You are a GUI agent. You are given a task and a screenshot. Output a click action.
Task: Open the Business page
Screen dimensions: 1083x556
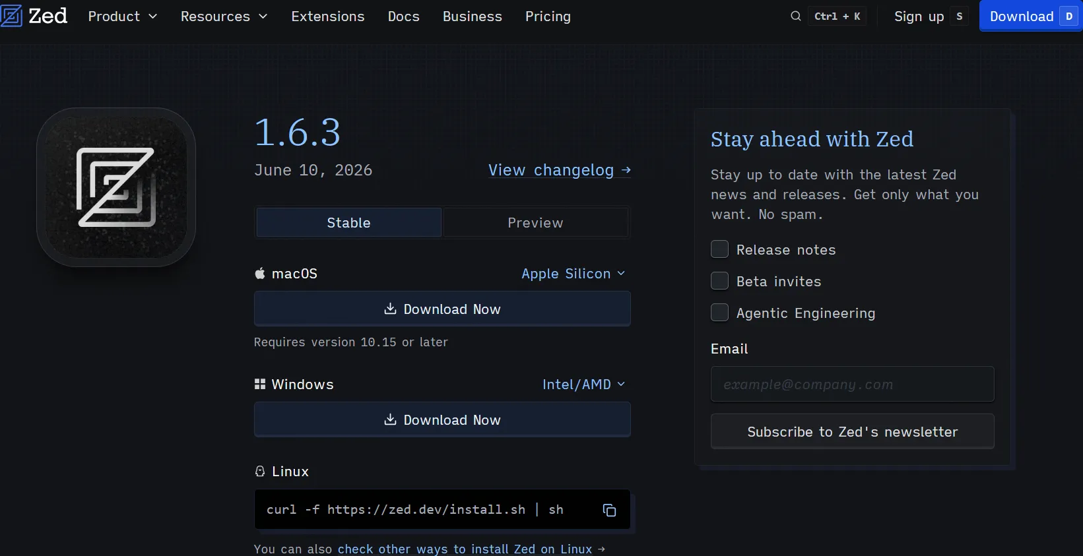coord(473,16)
